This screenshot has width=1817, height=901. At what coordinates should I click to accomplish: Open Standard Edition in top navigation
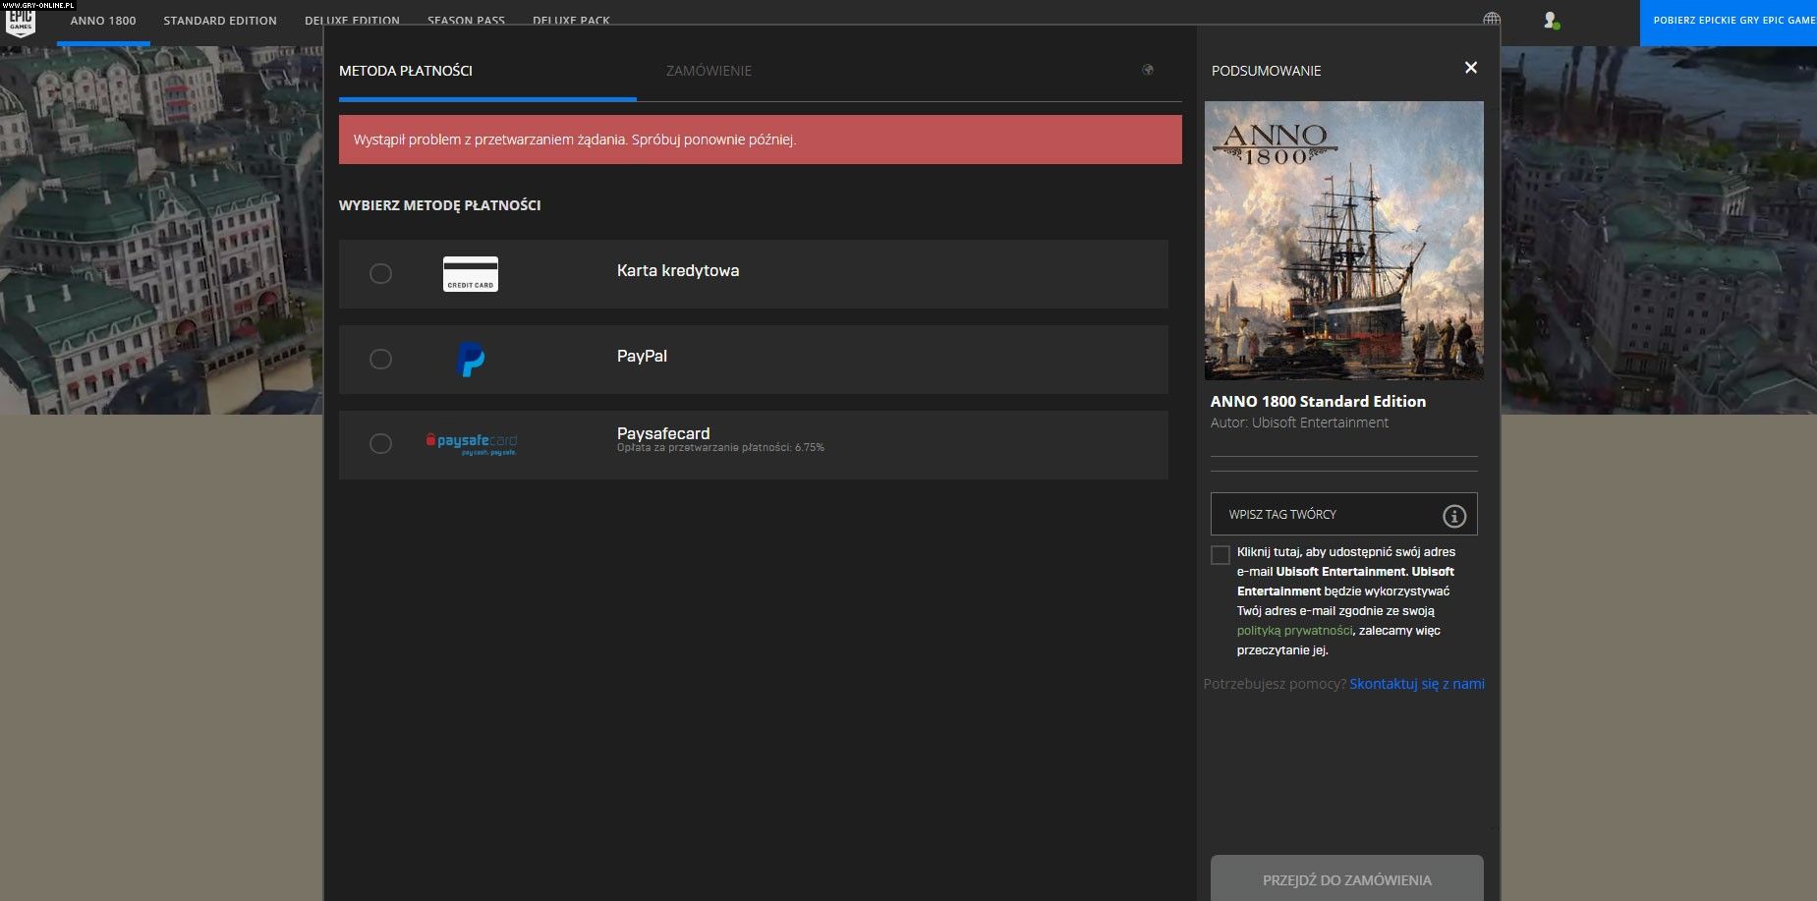220,21
